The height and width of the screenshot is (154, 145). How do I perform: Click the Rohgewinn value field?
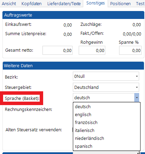coord(92,50)
